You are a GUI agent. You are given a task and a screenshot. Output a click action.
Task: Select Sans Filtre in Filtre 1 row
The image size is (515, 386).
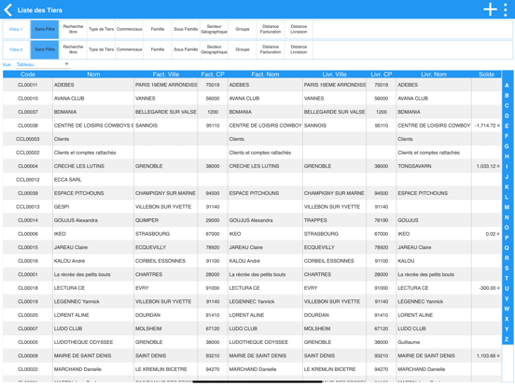pyautogui.click(x=45, y=29)
